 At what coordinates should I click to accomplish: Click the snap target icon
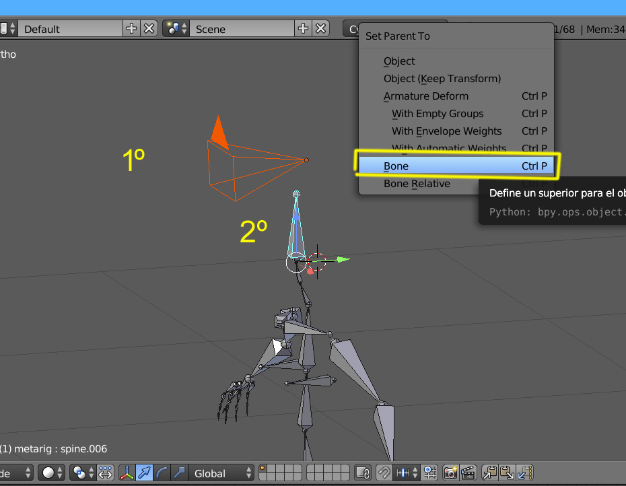coord(430,473)
